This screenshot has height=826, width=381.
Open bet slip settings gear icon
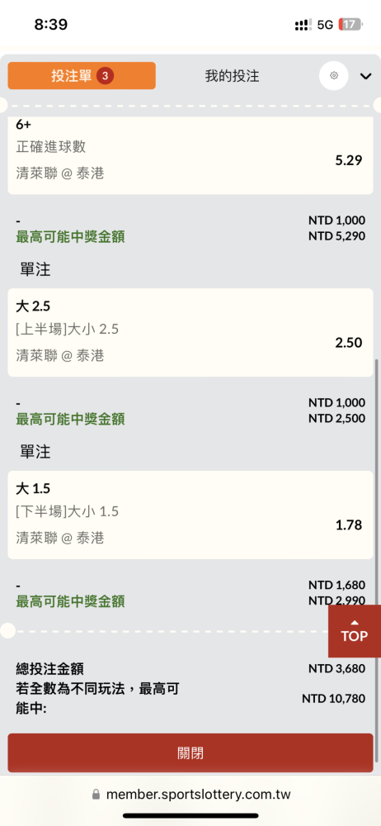334,76
